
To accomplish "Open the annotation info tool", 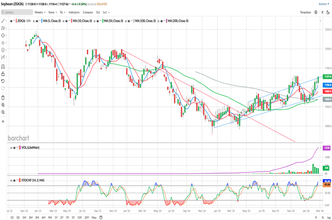I will (x=3, y=50).
